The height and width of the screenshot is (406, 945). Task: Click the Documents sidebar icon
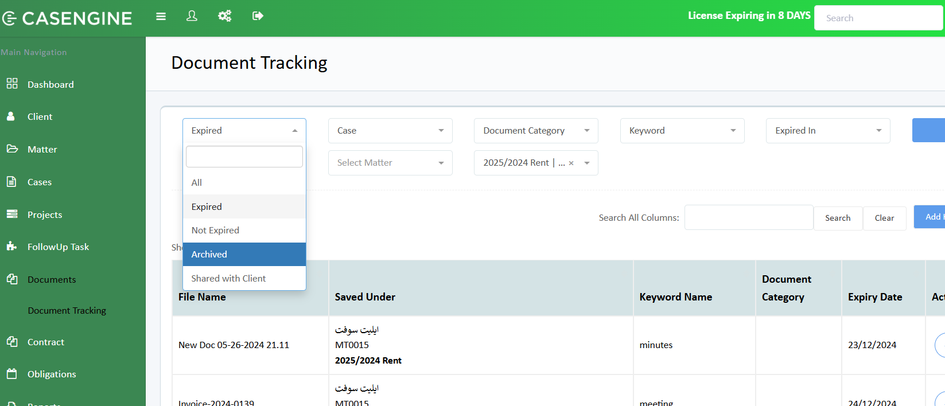click(12, 279)
